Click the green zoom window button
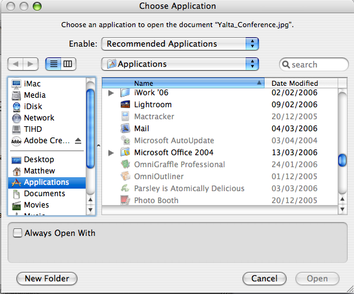 [37, 6]
